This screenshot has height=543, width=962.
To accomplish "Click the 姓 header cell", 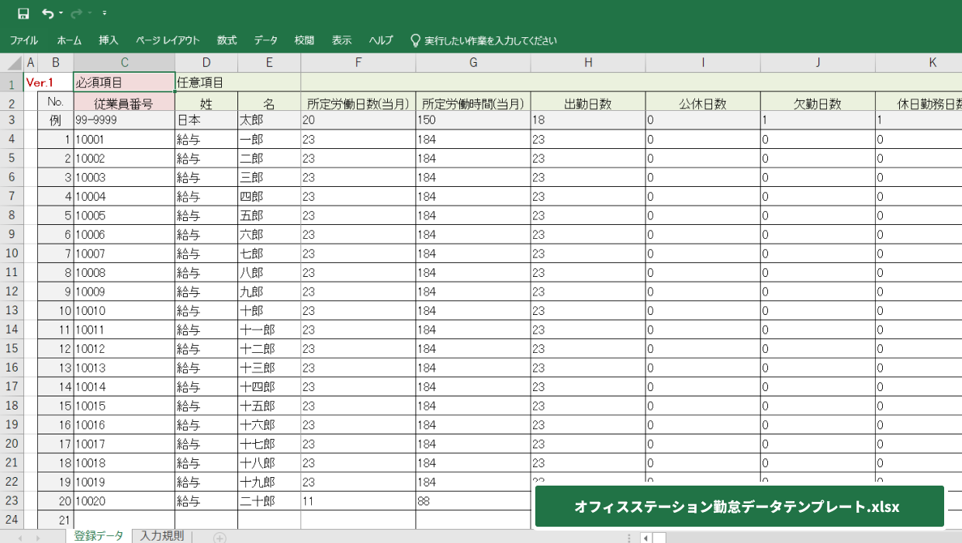I will click(206, 102).
